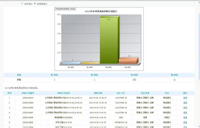The image size is (200, 128).
Task: Click the 填报日期 column header
Action: point(98,93)
